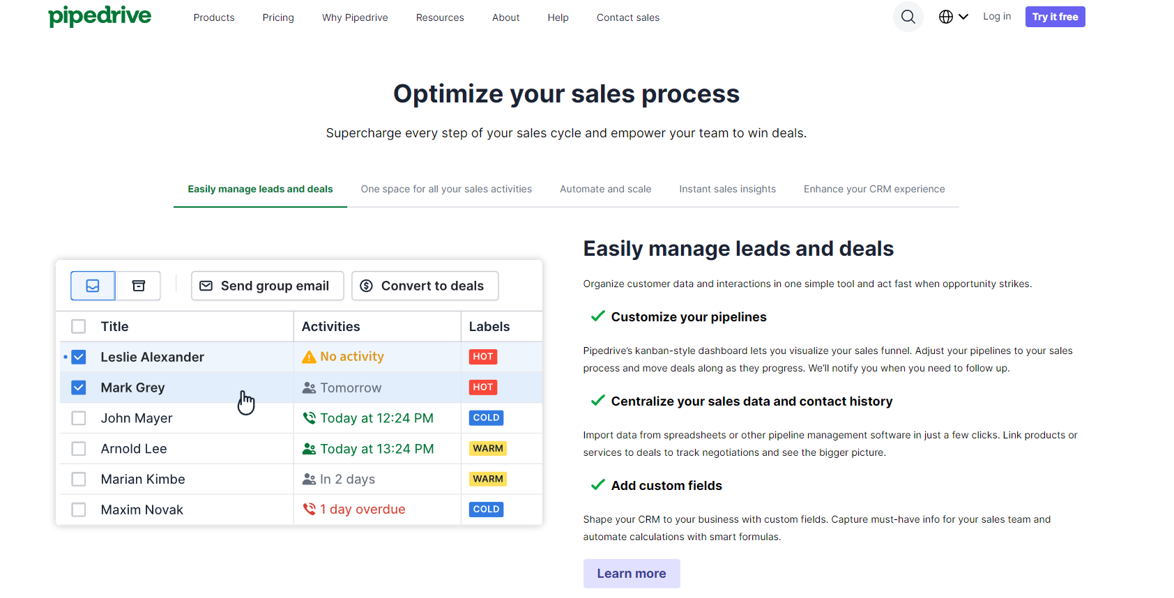Click the Labels column header
Screen dimensions: 1174x598
point(489,326)
